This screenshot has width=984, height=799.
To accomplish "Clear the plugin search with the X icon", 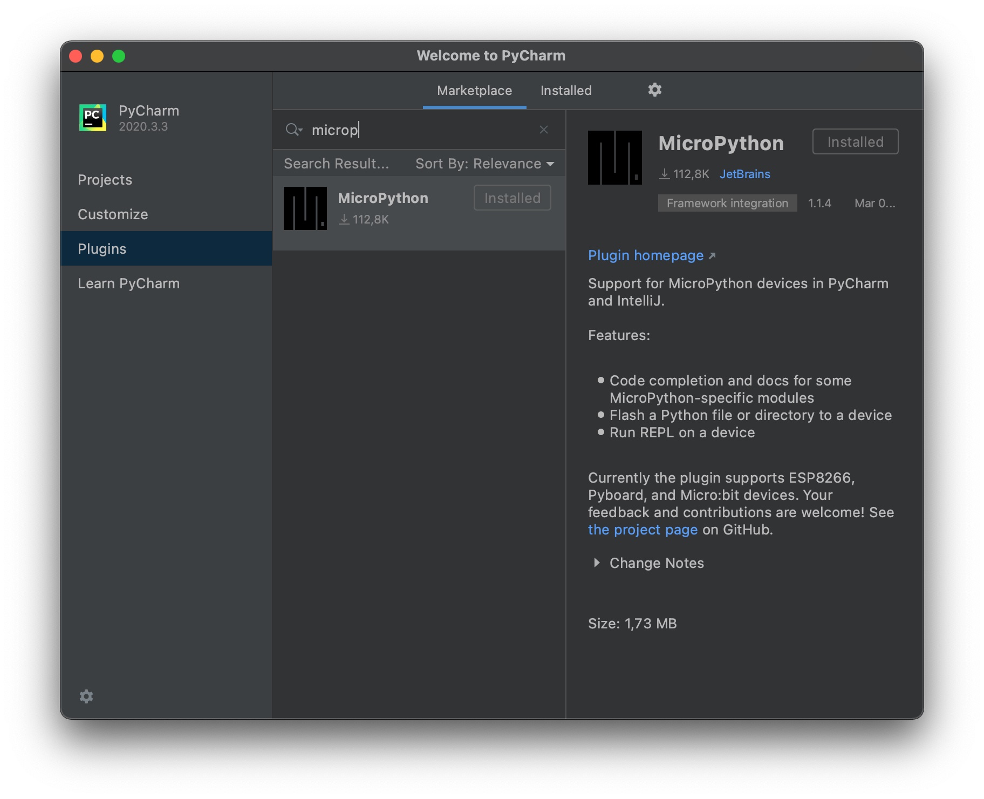I will pyautogui.click(x=544, y=130).
